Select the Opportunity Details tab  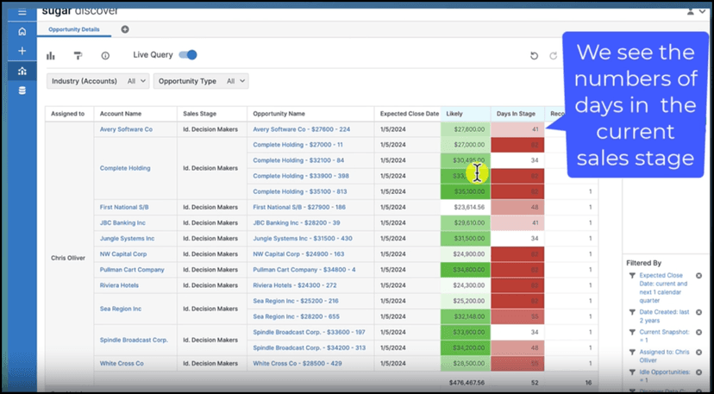click(x=74, y=29)
